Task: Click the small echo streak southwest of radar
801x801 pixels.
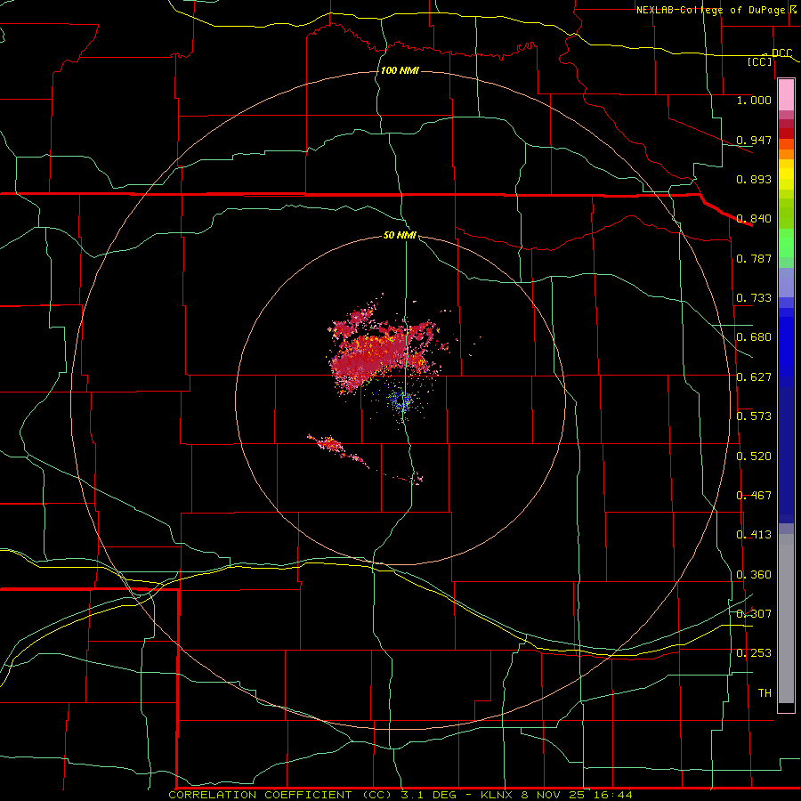Action: (x=337, y=449)
